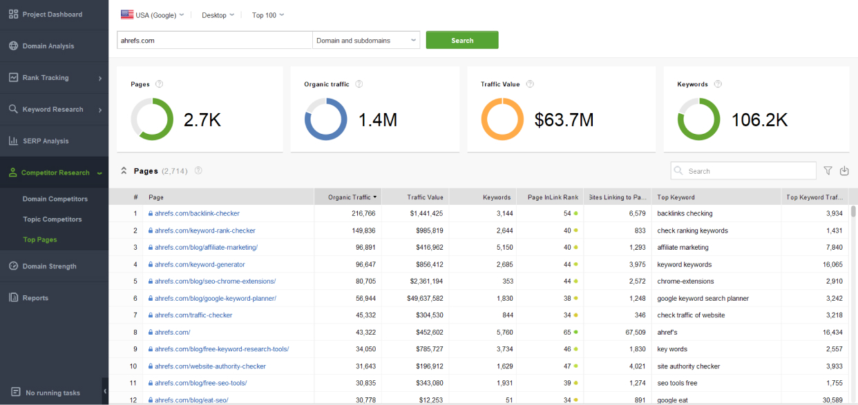Open the ahrefs.com/blog/free-keyword-research-tools/ link
The height and width of the screenshot is (405, 858).
coord(222,349)
